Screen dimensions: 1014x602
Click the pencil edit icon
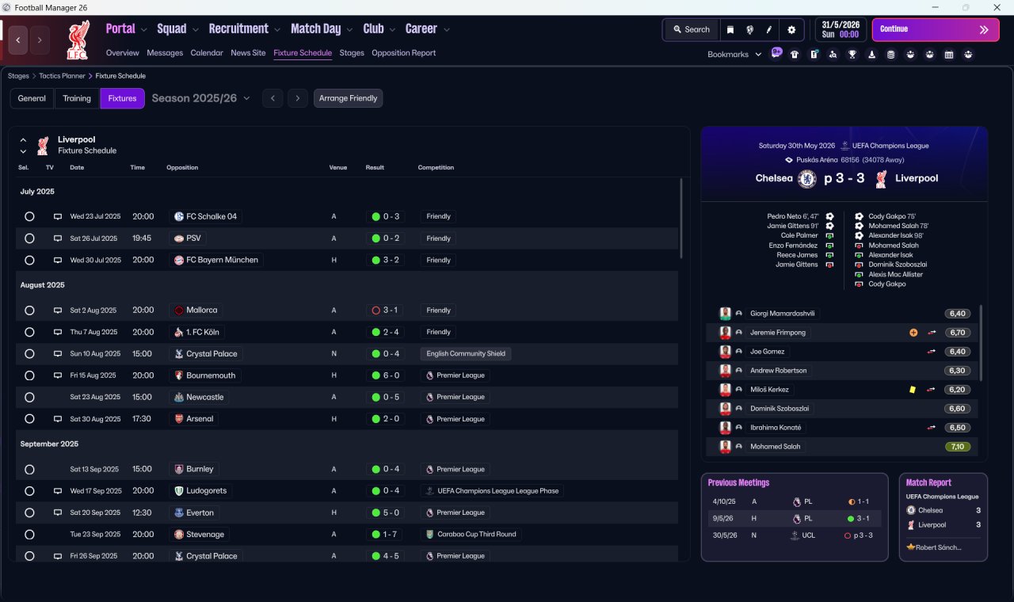(x=768, y=29)
